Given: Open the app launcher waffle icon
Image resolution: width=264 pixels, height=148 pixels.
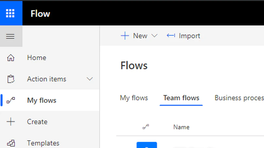Looking at the screenshot, I should [x=10, y=13].
